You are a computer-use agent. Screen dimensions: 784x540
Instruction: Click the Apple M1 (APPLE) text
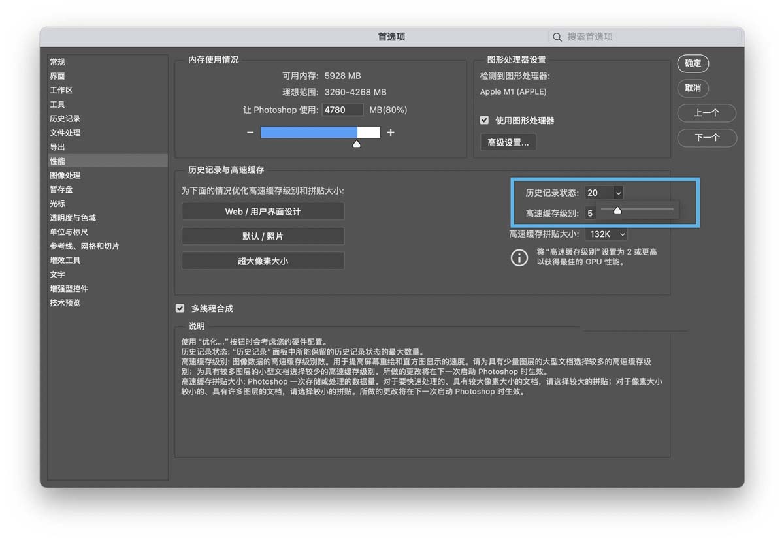point(514,92)
